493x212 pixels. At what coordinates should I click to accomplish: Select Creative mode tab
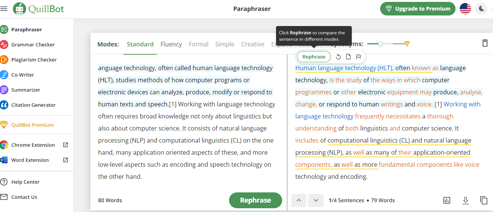click(x=253, y=44)
